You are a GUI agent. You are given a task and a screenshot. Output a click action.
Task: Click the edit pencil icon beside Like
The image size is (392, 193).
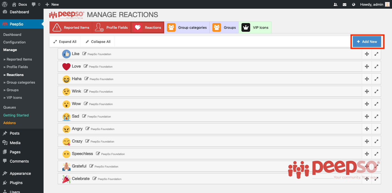(84, 54)
